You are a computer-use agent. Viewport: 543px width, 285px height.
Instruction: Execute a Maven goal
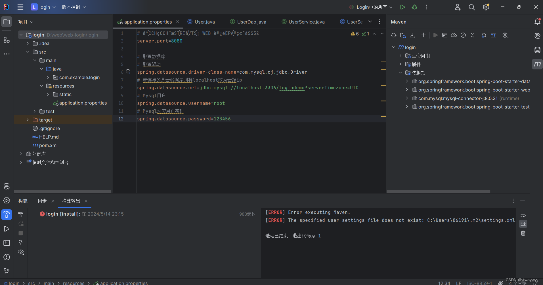tap(445, 35)
